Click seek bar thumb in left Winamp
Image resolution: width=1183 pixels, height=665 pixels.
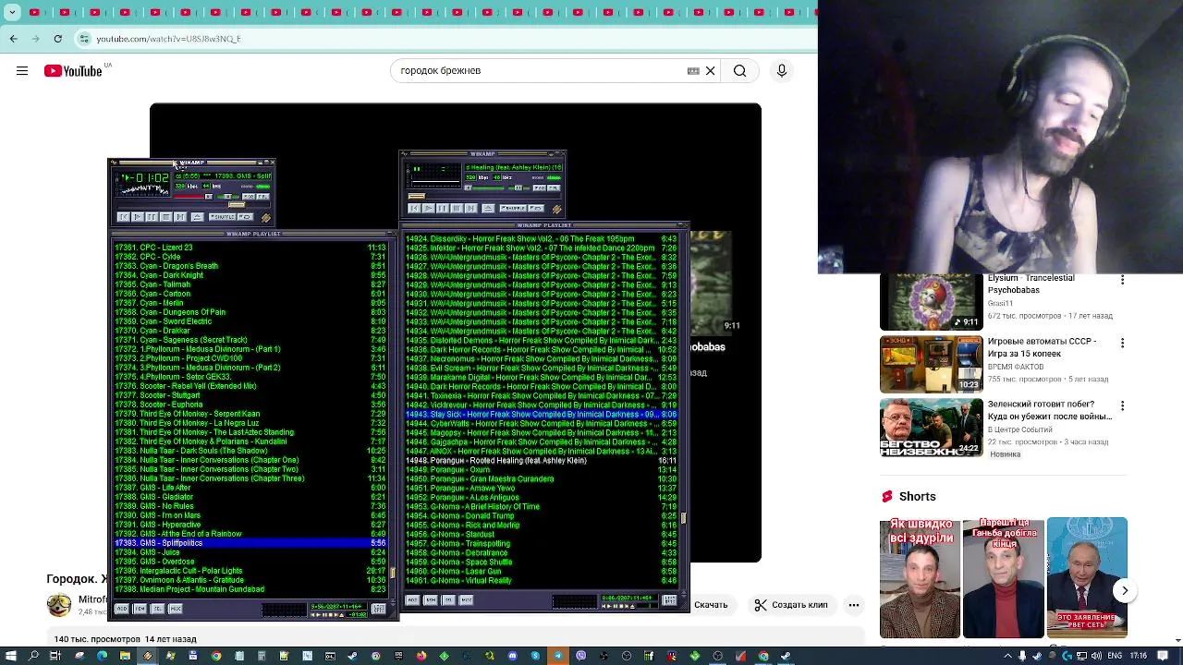[237, 205]
